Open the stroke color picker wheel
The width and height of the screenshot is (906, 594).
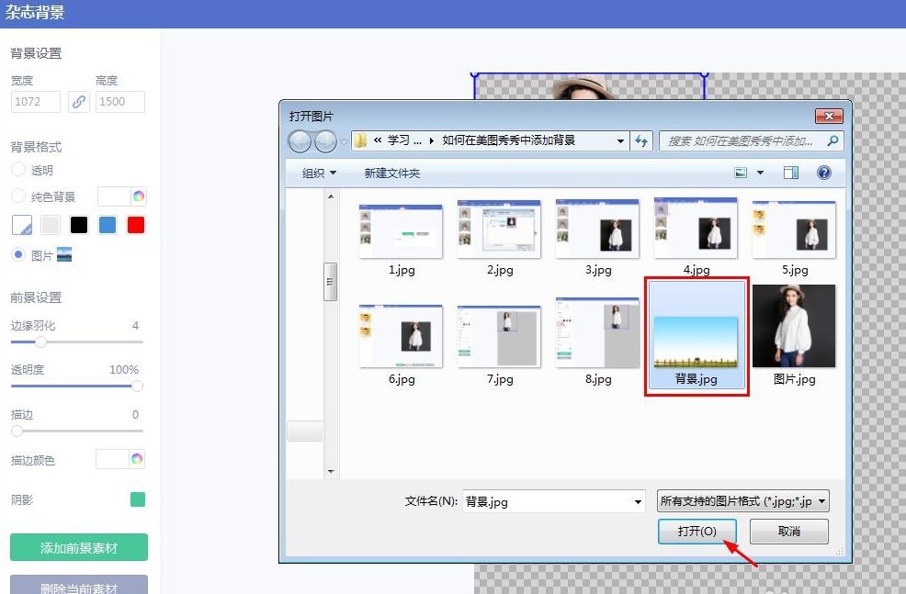tap(138, 459)
